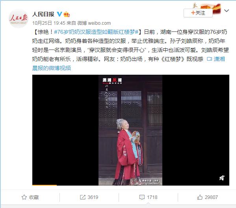Click the post timestamp 10月25日 19:45
Viewport: 236px width, 208px height.
point(48,23)
